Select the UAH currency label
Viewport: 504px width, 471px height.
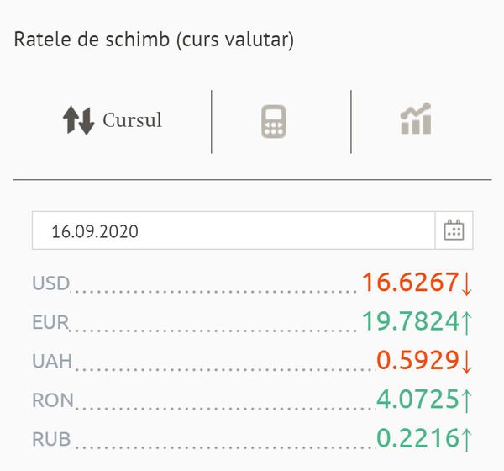52,361
